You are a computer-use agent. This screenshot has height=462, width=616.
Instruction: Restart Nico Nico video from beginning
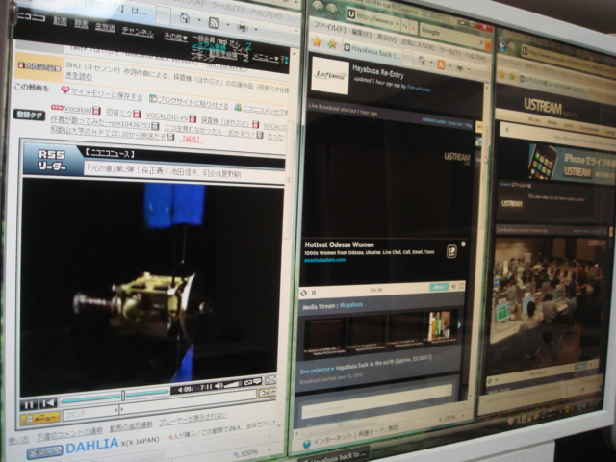click(49, 403)
